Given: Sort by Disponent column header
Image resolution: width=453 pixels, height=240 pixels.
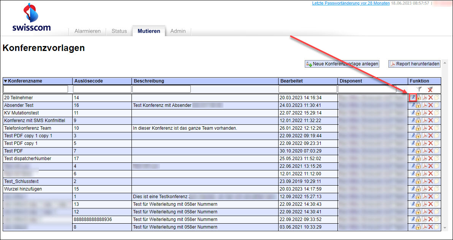Looking at the screenshot, I should point(373,81).
